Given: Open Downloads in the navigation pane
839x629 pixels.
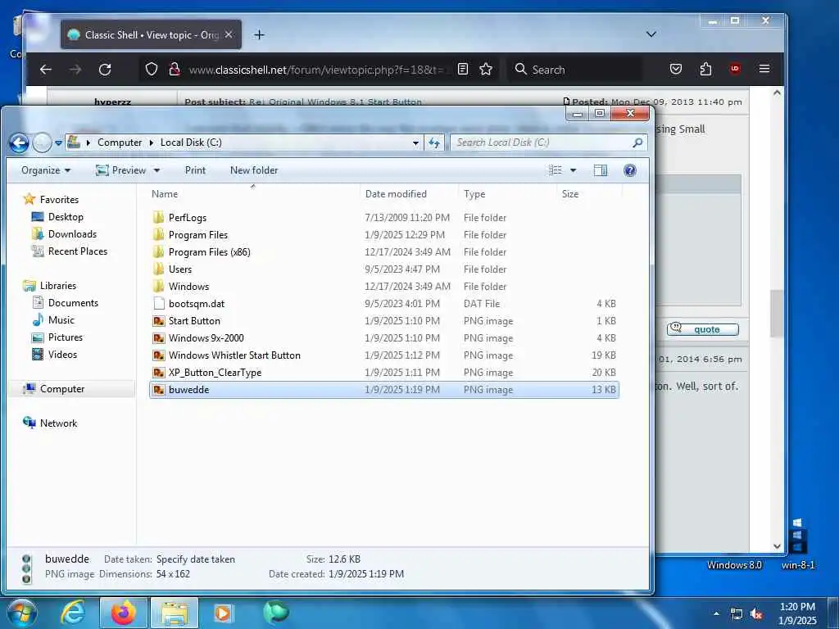Looking at the screenshot, I should 72,233.
